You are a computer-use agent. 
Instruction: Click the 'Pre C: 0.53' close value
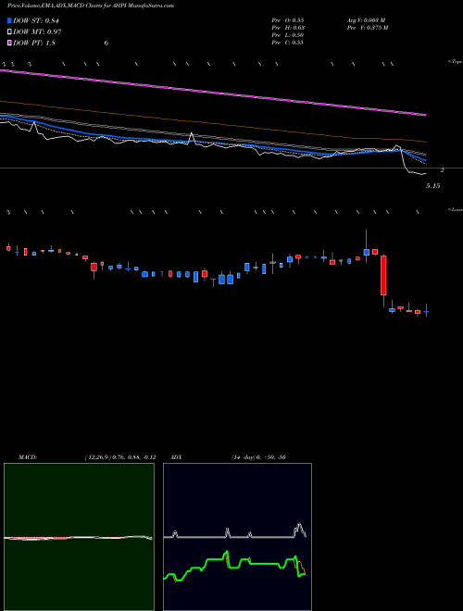click(x=288, y=43)
